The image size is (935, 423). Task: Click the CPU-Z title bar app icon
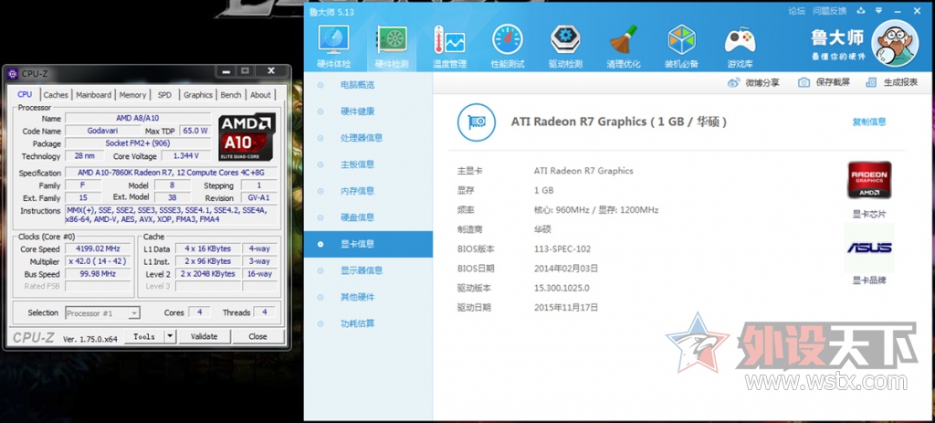point(13,73)
